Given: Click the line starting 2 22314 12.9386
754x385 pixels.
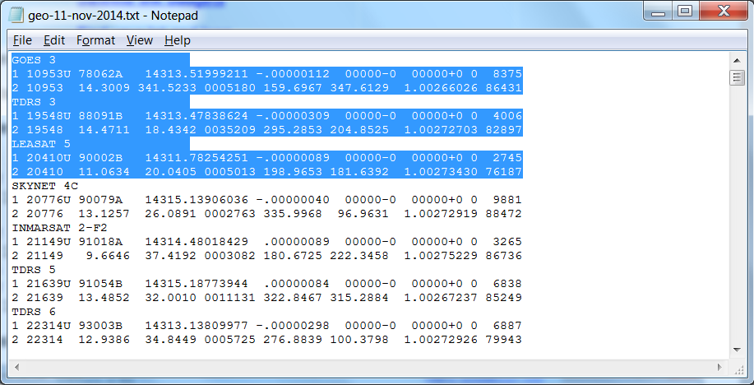Looking at the screenshot, I should pos(267,339).
